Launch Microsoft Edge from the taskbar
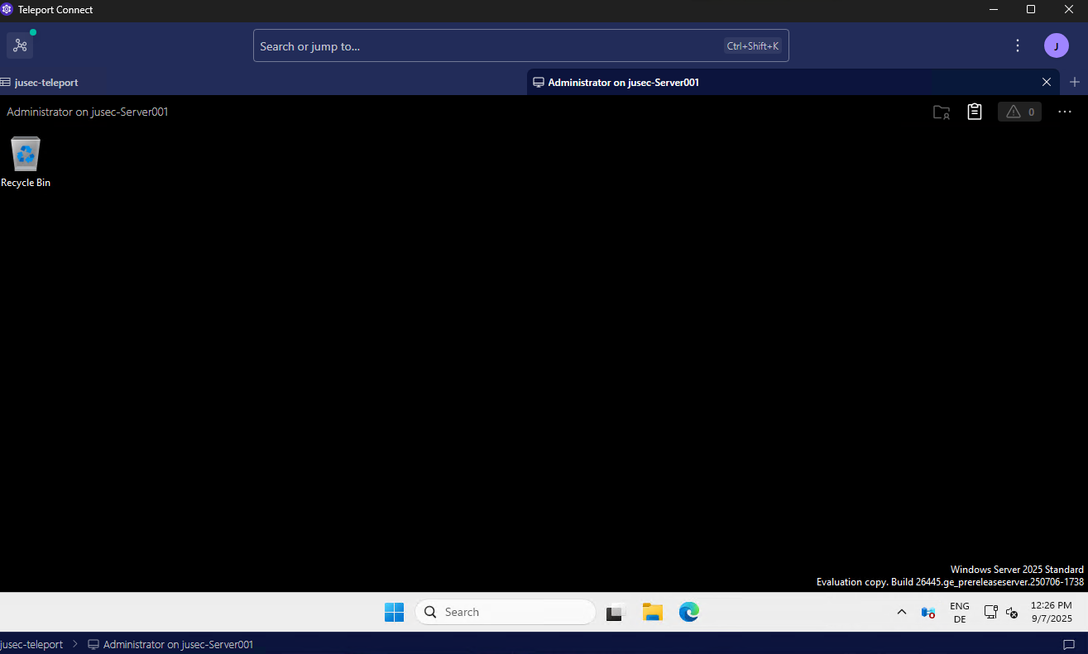Viewport: 1088px width, 654px height. (689, 612)
